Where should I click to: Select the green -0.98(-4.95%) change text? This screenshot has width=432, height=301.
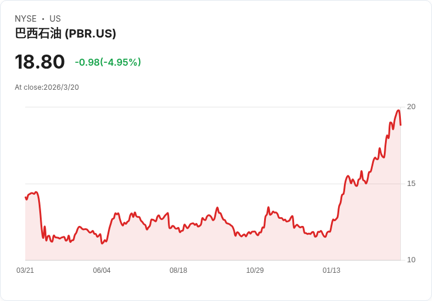point(108,62)
